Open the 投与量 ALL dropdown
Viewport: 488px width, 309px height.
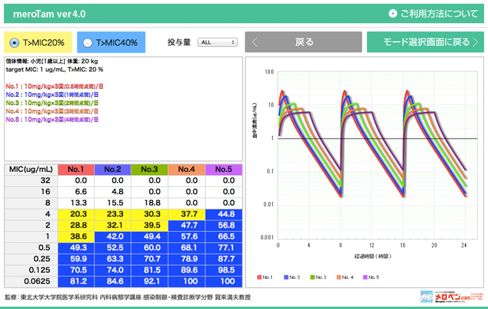217,42
